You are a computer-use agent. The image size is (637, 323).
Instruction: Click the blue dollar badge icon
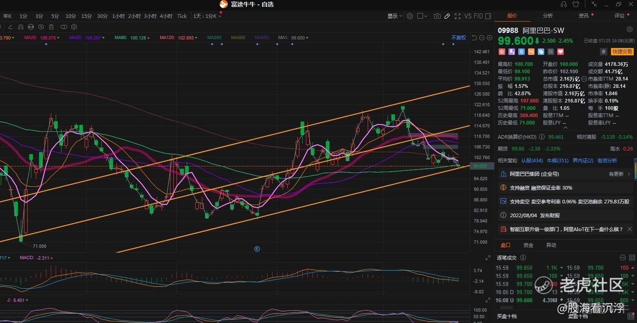coord(521,52)
